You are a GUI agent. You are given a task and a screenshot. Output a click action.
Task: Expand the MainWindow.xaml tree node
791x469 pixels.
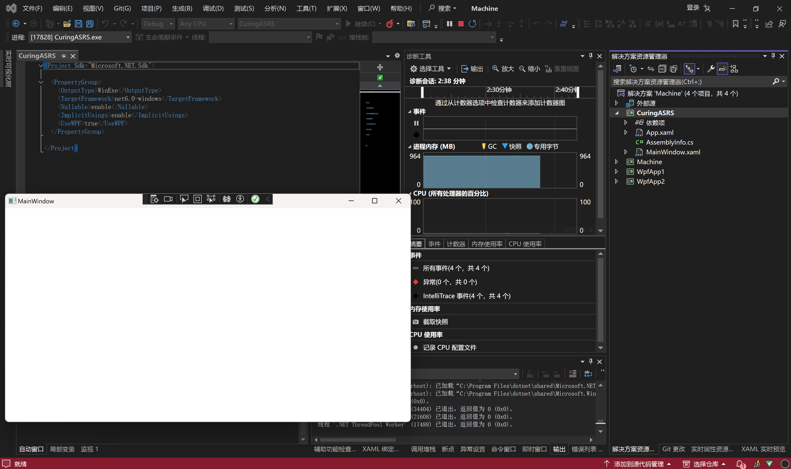tap(626, 152)
